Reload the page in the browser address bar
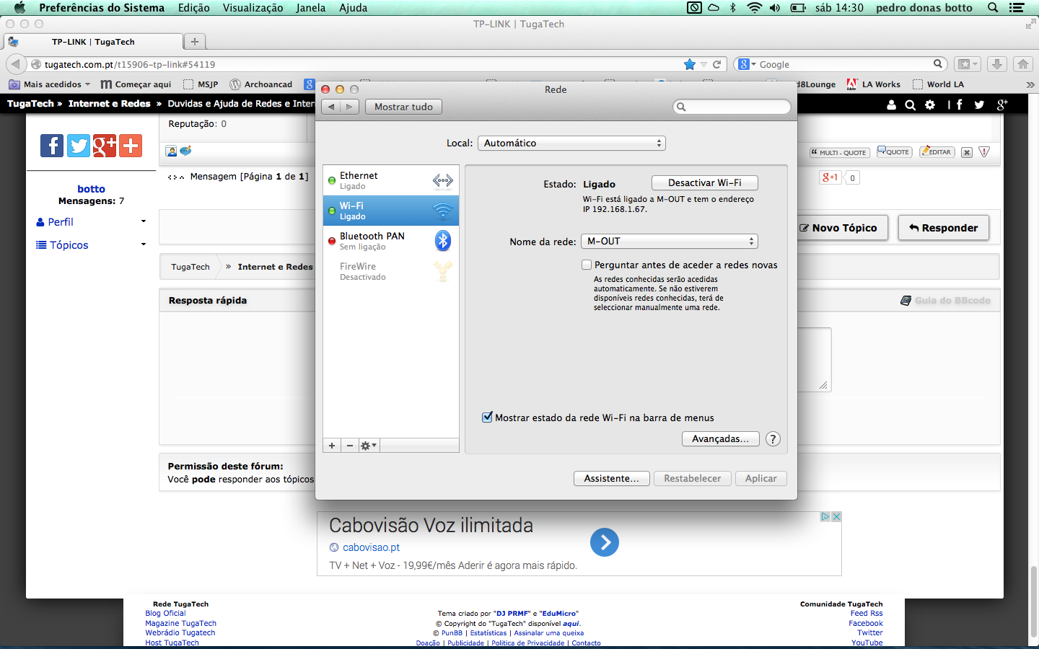This screenshot has height=649, width=1039. 717,64
